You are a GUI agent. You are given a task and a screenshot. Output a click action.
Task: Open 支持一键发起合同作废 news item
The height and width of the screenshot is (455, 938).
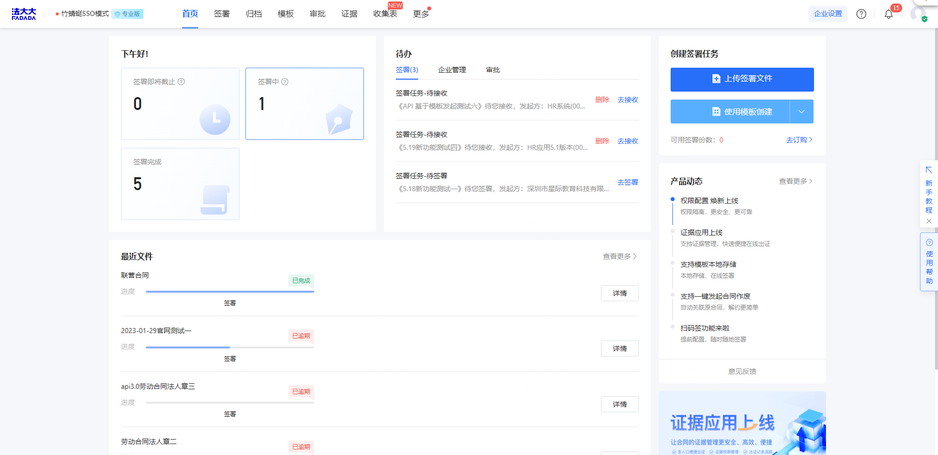click(x=715, y=296)
